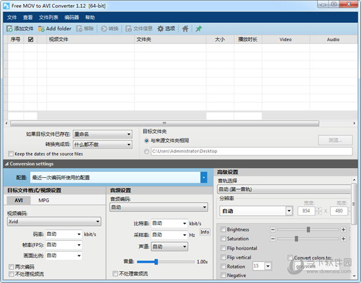The image size is (361, 283).
Task: Open the audio channels (声道) dropdown
Action: (x=169, y=247)
